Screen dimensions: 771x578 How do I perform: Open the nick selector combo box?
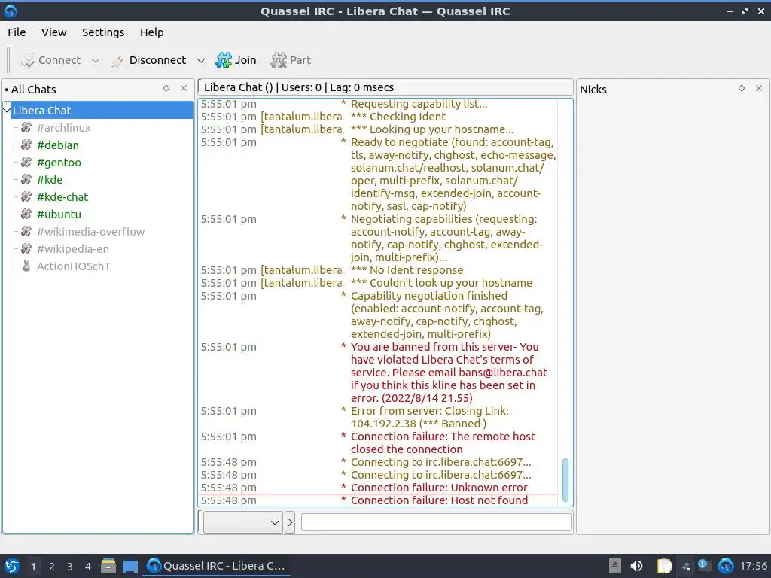click(x=243, y=522)
